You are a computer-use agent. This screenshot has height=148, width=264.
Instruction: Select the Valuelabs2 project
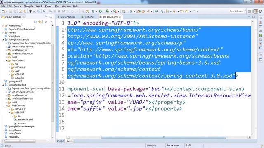pyautogui.click(x=14, y=137)
